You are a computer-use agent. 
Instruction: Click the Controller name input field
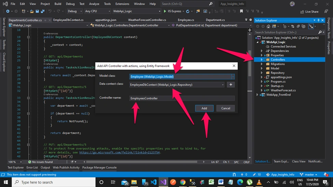click(x=182, y=98)
